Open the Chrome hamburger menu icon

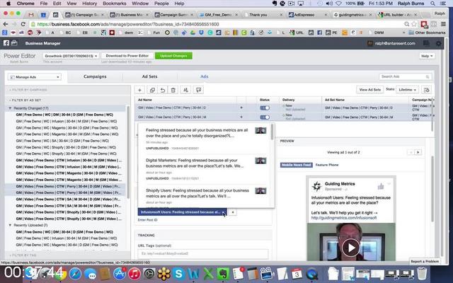(x=443, y=24)
